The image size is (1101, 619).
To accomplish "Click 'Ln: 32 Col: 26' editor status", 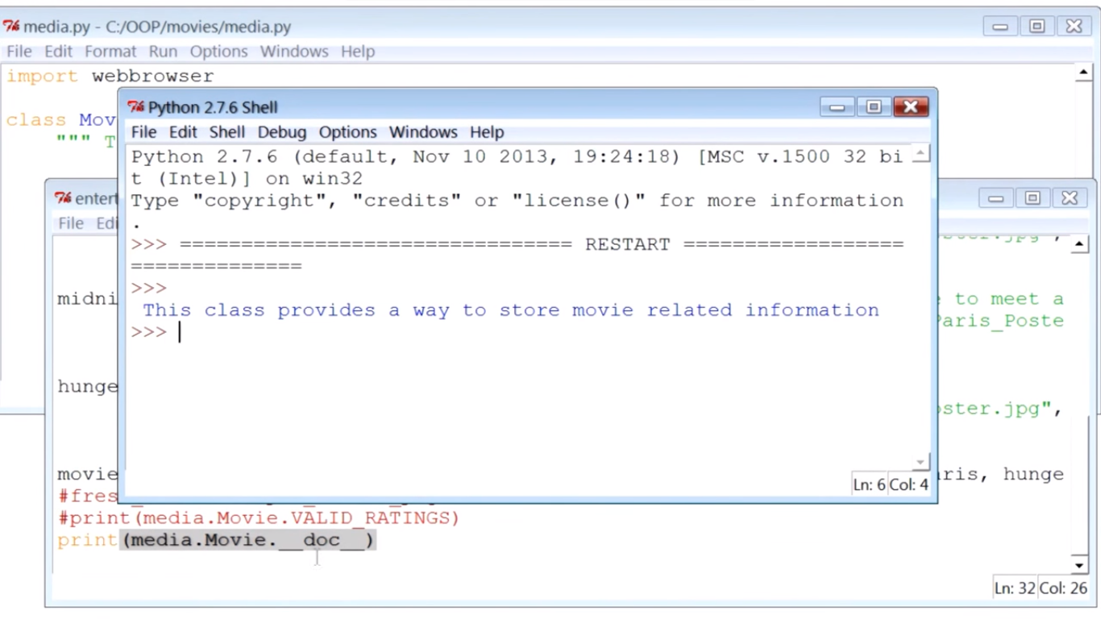I will 1040,588.
